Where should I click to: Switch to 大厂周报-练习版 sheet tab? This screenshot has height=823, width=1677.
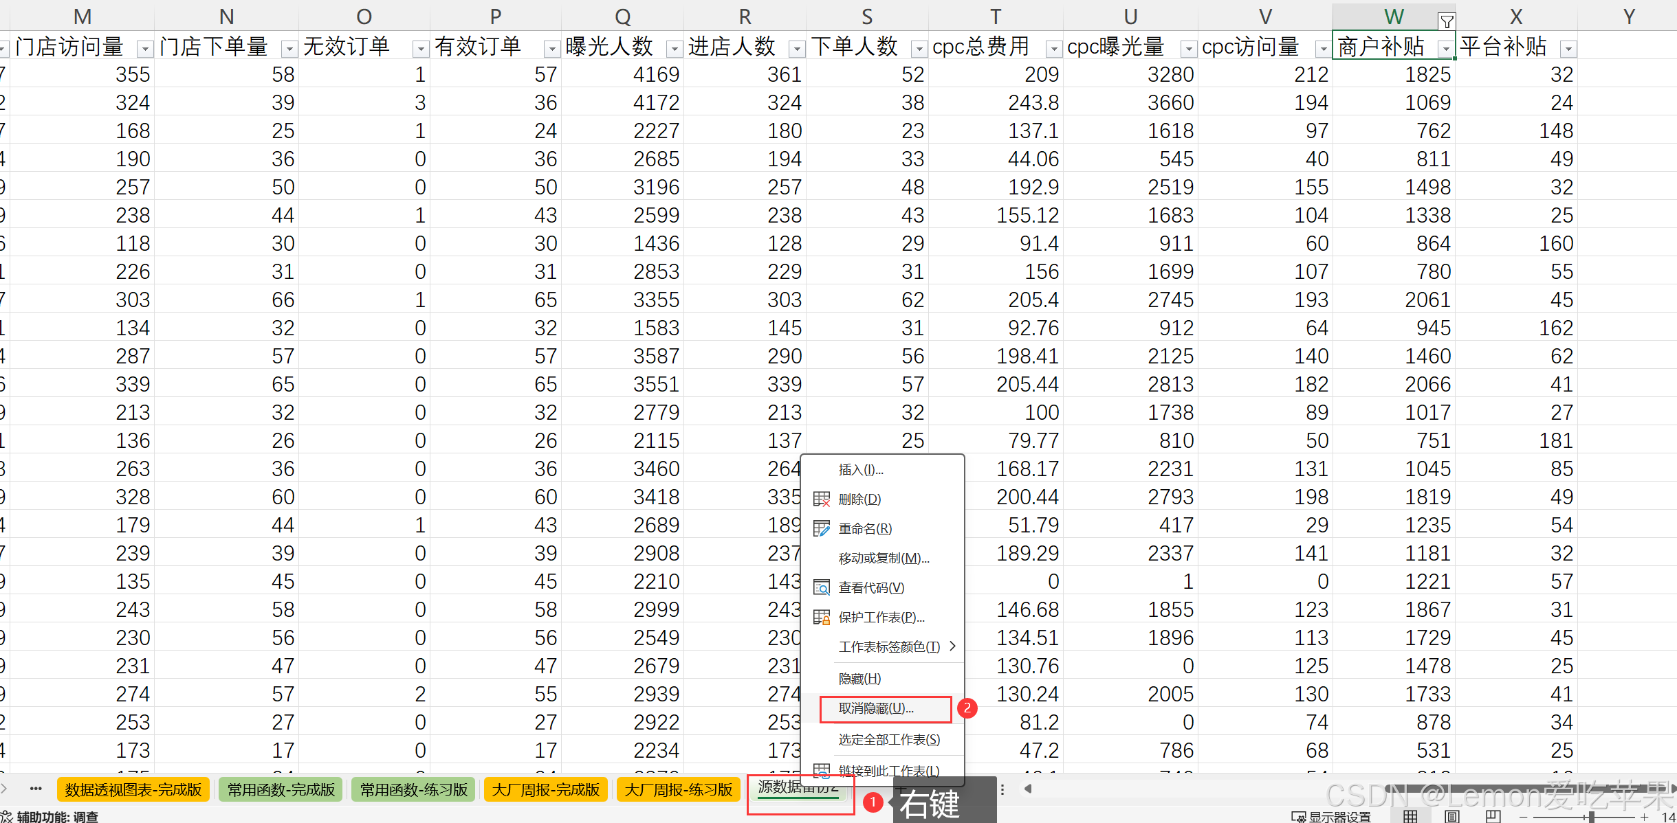click(679, 789)
